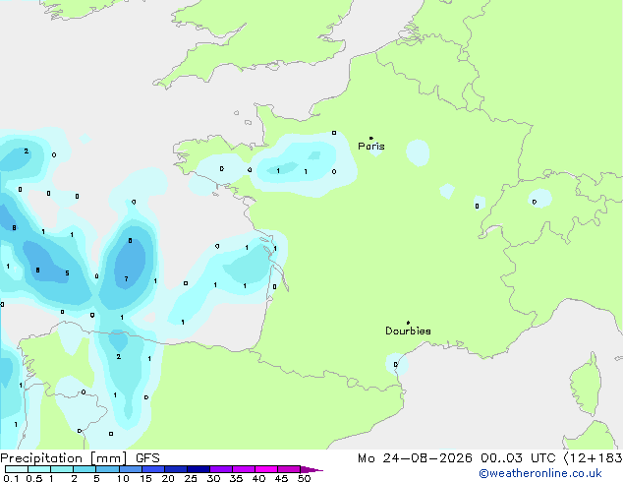Click the 7 mm value in Biscay
Viewport: 623px width, 482px height.
126,278
